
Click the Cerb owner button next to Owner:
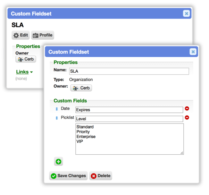[x=81, y=88]
